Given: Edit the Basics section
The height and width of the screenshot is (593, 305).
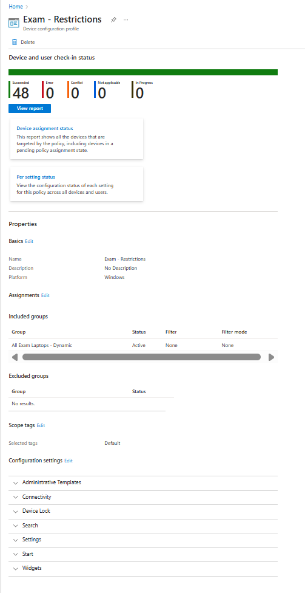Looking at the screenshot, I should (x=29, y=241).
